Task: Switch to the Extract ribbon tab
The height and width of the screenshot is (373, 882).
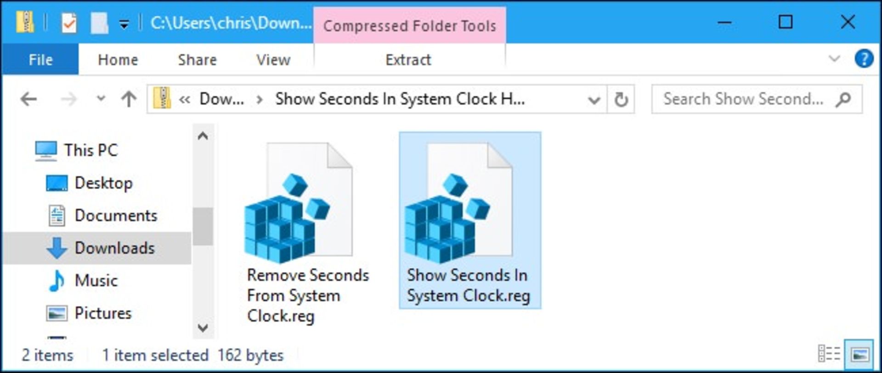Action: tap(408, 60)
